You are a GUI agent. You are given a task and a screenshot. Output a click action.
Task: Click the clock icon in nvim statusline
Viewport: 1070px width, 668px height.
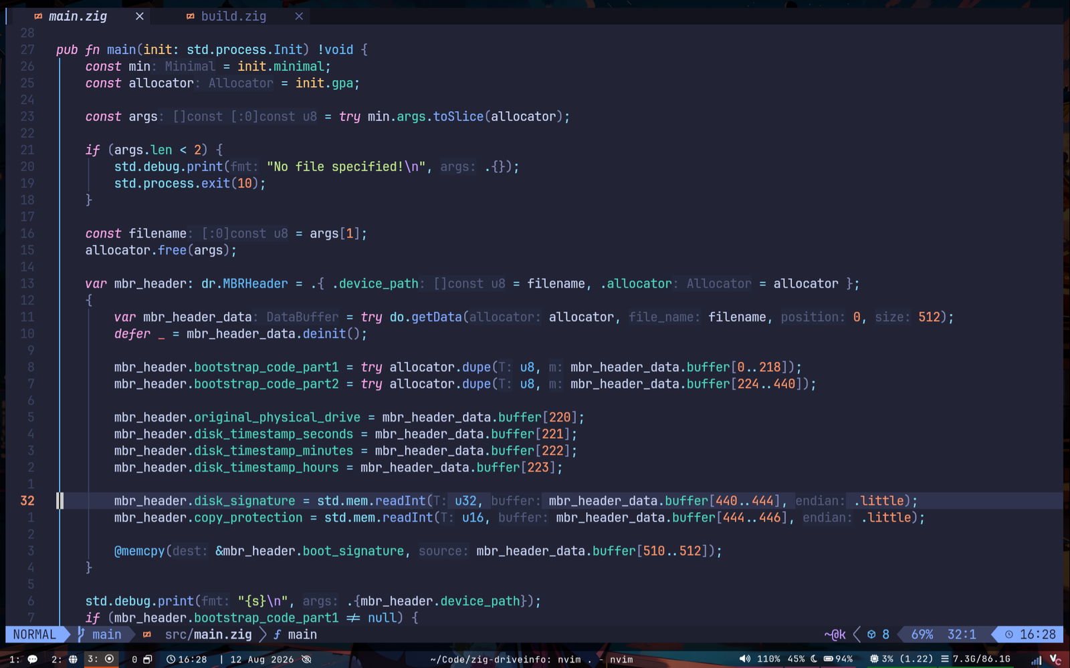pyautogui.click(x=1009, y=635)
